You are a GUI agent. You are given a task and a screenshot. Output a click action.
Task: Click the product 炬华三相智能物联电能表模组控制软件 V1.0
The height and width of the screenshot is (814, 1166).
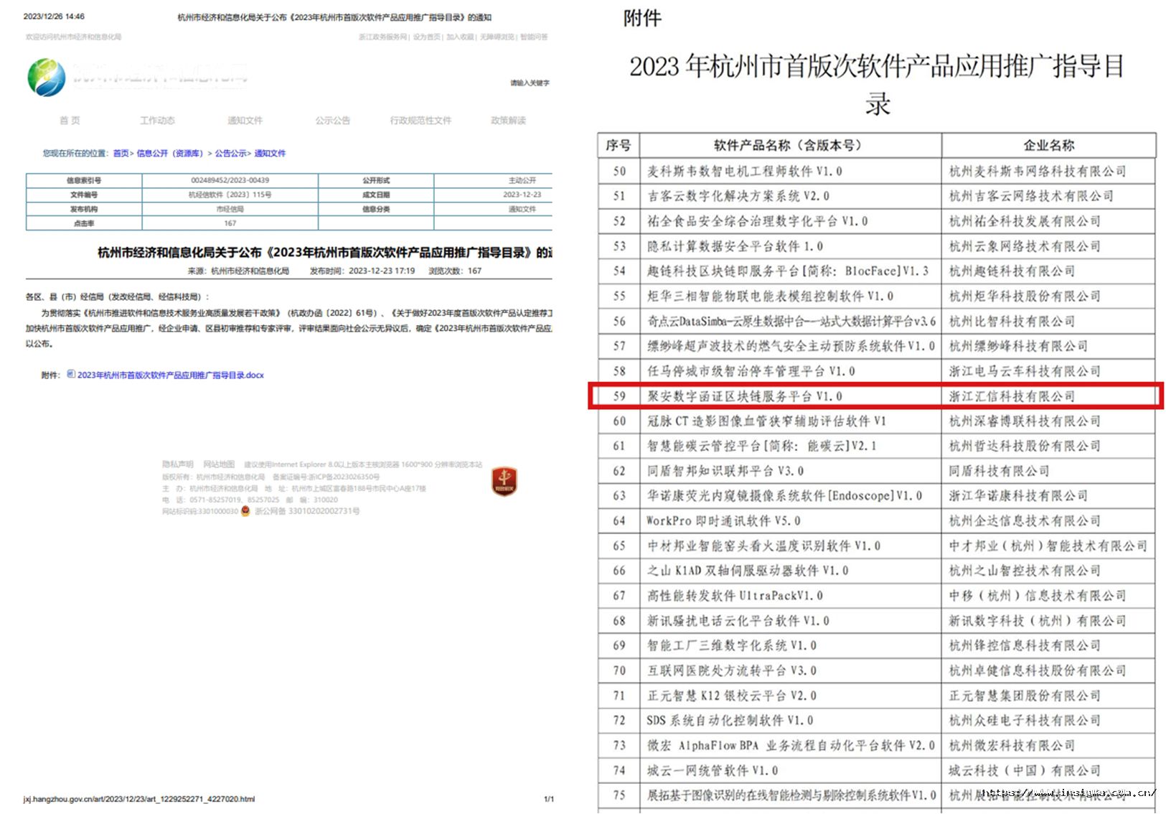[x=771, y=296]
